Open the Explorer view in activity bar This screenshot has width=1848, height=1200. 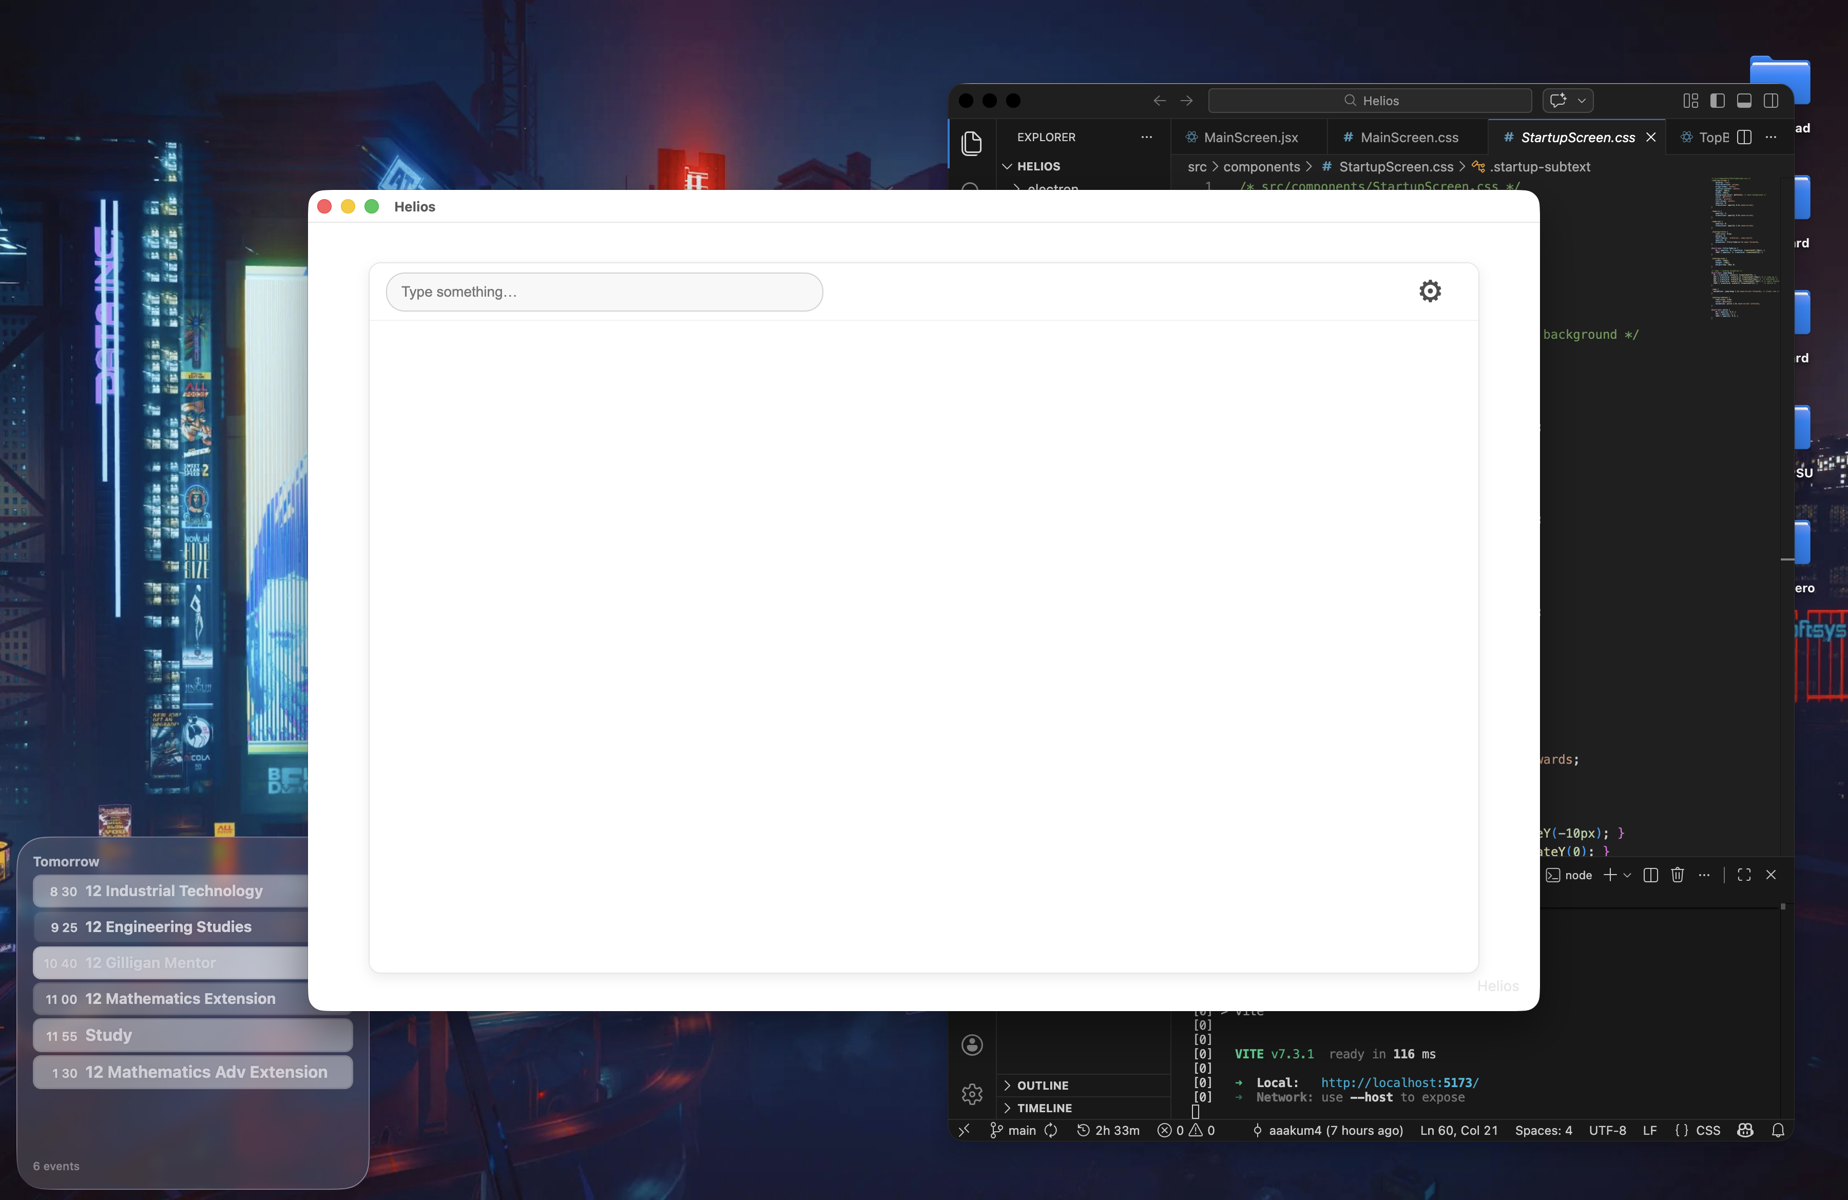click(x=971, y=144)
